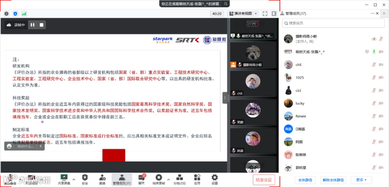This screenshot has width=389, height=187.
Task: Open the 安全 security options
Action: click(x=85, y=179)
